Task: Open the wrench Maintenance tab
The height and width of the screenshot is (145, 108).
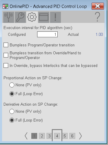Action: click(20, 17)
